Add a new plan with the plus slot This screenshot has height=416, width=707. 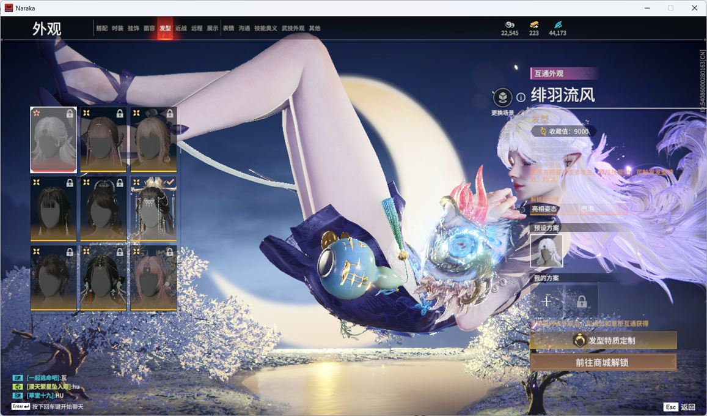coord(546,301)
